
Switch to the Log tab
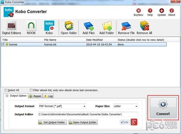48,96
